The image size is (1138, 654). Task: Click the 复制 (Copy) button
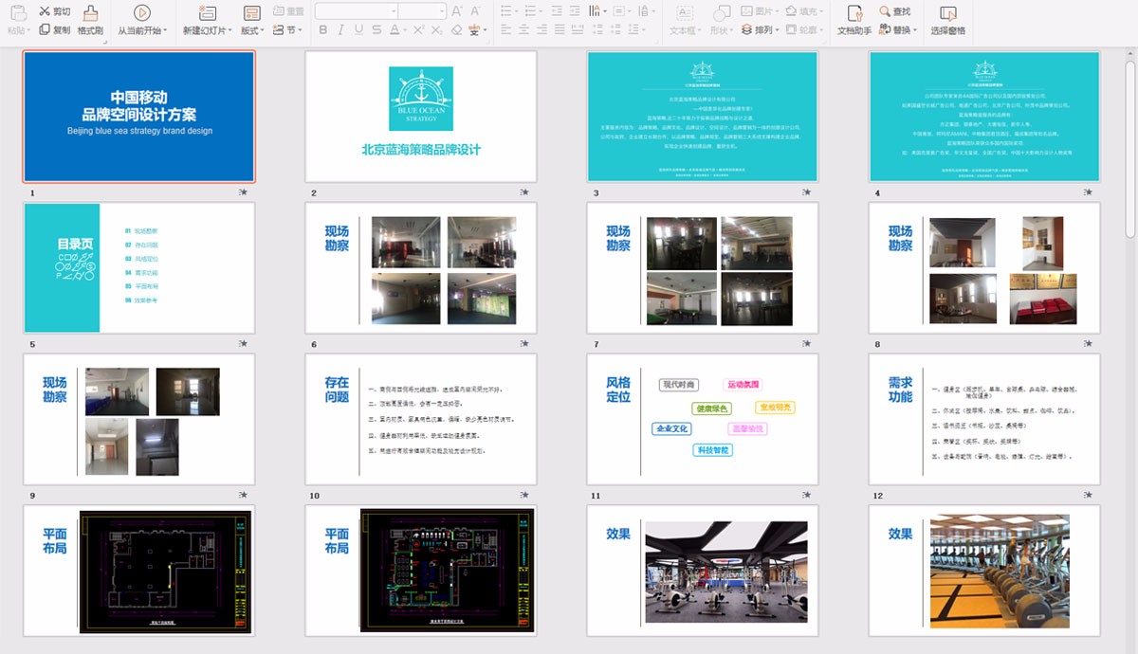tap(54, 29)
